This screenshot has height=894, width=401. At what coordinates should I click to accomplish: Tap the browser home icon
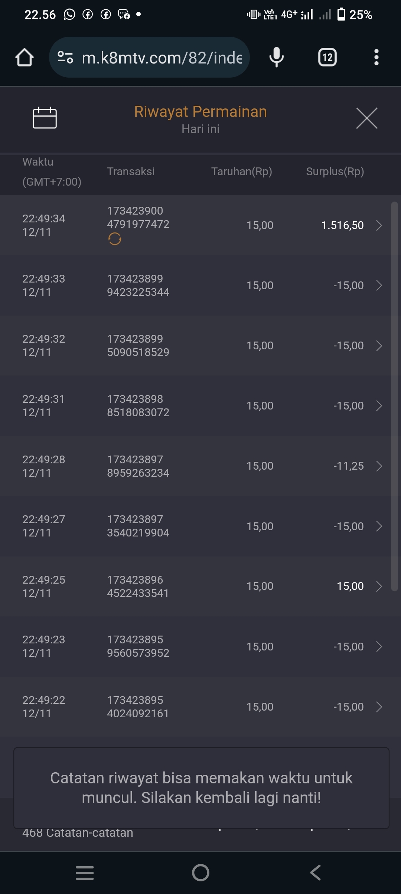coord(25,58)
